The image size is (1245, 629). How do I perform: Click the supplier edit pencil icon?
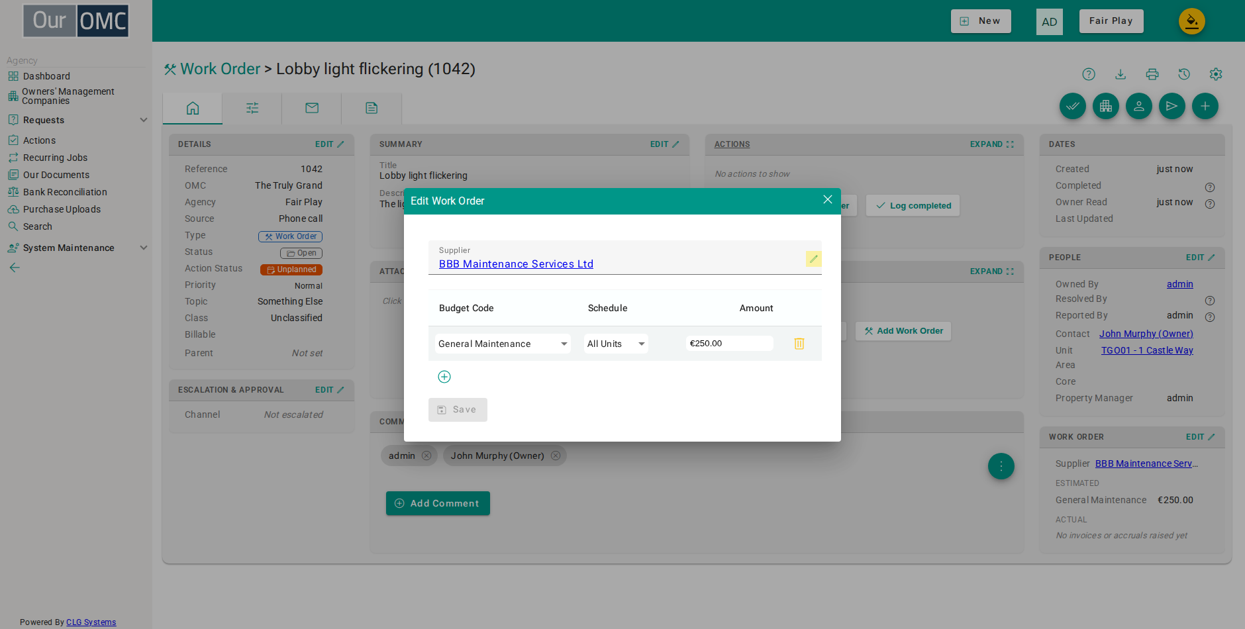click(x=813, y=259)
